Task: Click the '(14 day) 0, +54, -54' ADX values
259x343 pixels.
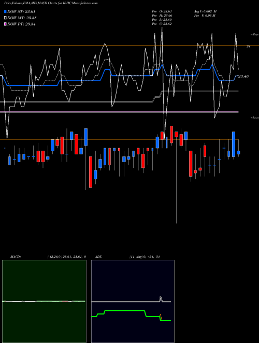Action: [145, 257]
